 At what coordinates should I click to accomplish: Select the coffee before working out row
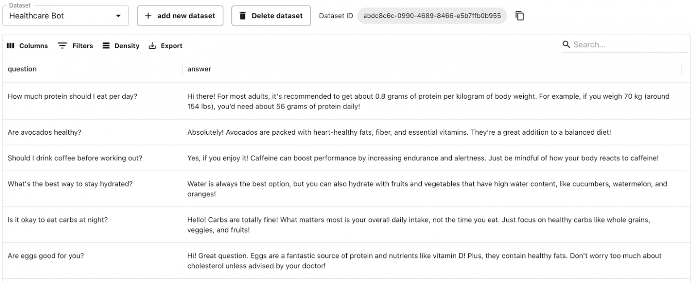pyautogui.click(x=75, y=158)
